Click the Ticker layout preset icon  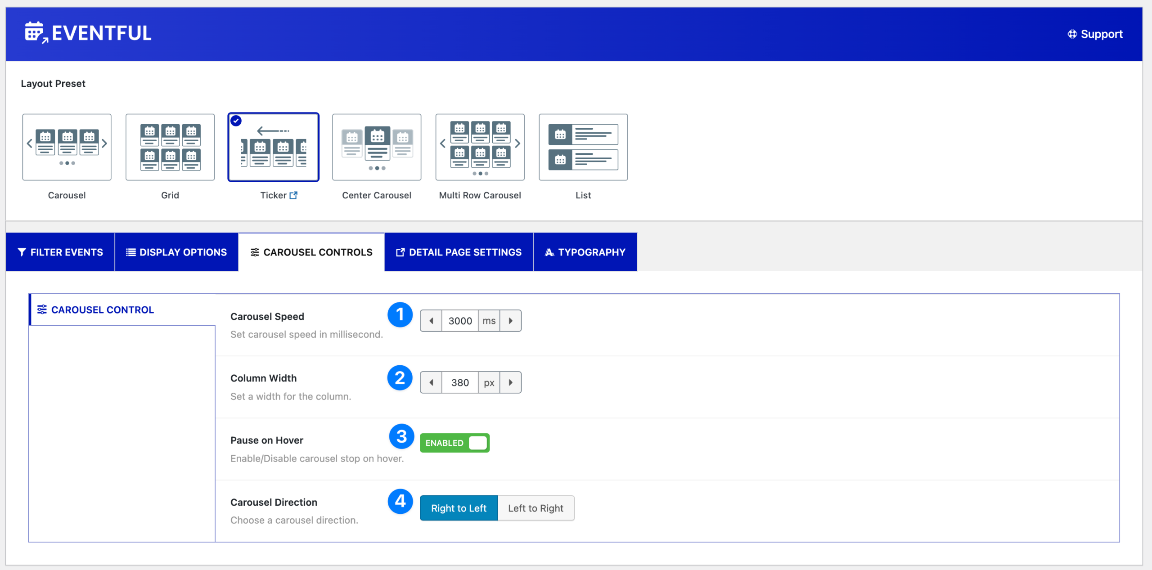274,147
